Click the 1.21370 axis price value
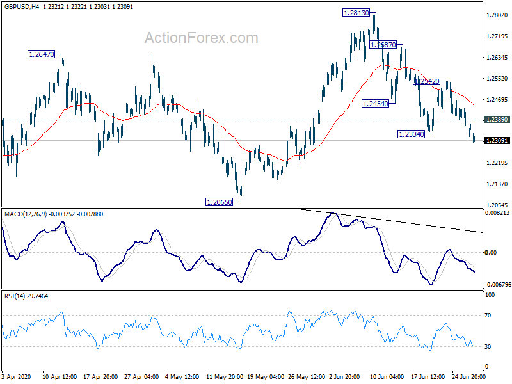 497,184
